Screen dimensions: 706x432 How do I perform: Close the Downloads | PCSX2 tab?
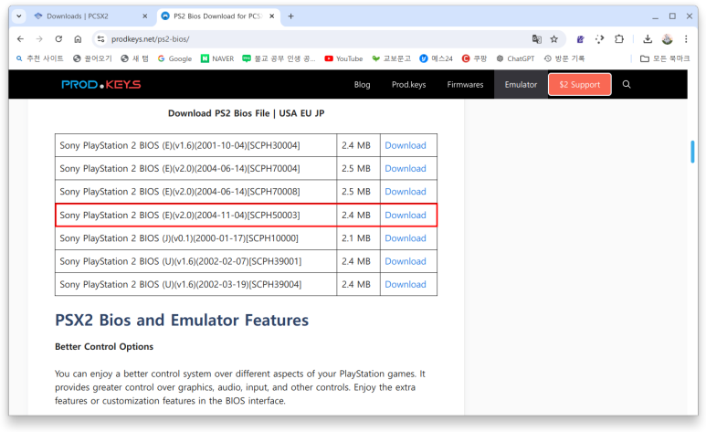[145, 16]
